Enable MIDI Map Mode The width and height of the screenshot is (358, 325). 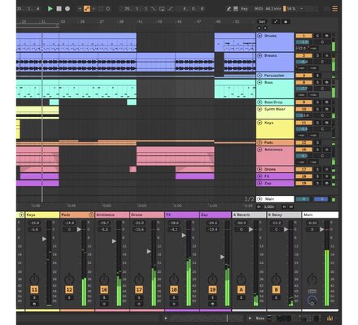(259, 9)
